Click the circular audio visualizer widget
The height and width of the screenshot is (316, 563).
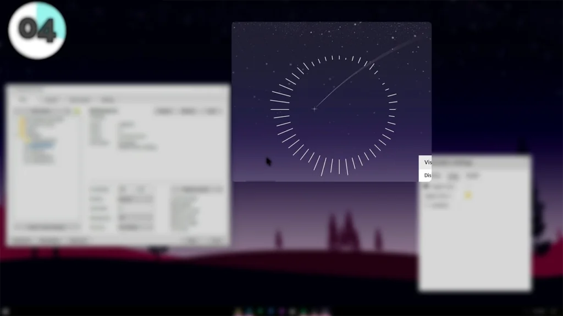pos(334,115)
